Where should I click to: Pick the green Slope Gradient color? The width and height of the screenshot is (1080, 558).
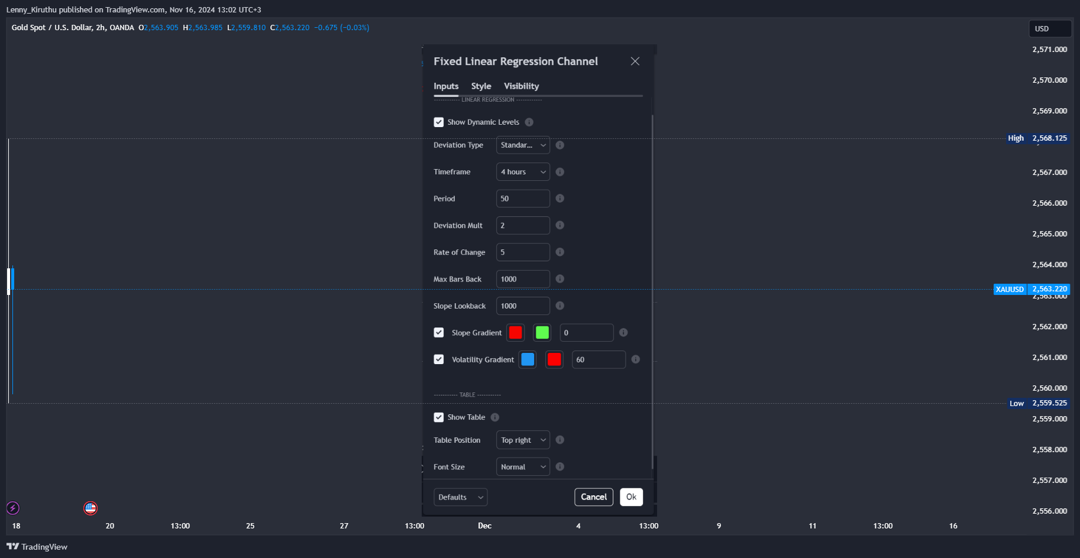tap(542, 333)
